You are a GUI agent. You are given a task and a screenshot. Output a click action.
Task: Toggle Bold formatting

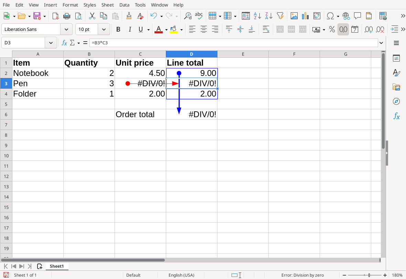pyautogui.click(x=118, y=30)
